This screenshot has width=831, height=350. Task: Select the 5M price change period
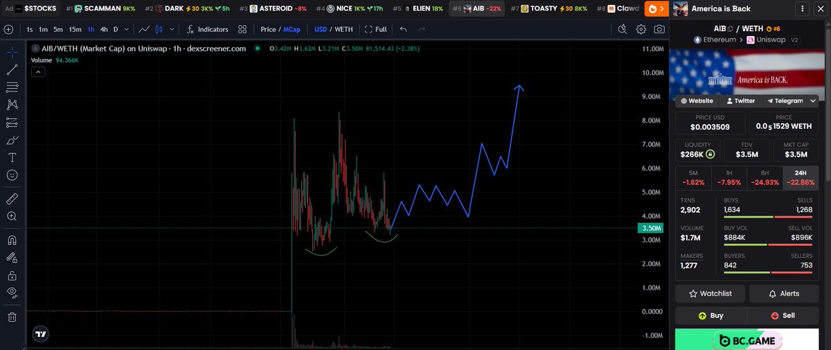coord(693,177)
